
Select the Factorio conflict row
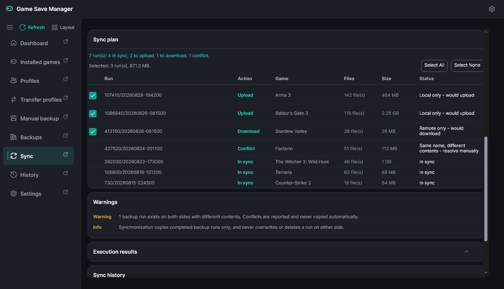(x=285, y=149)
